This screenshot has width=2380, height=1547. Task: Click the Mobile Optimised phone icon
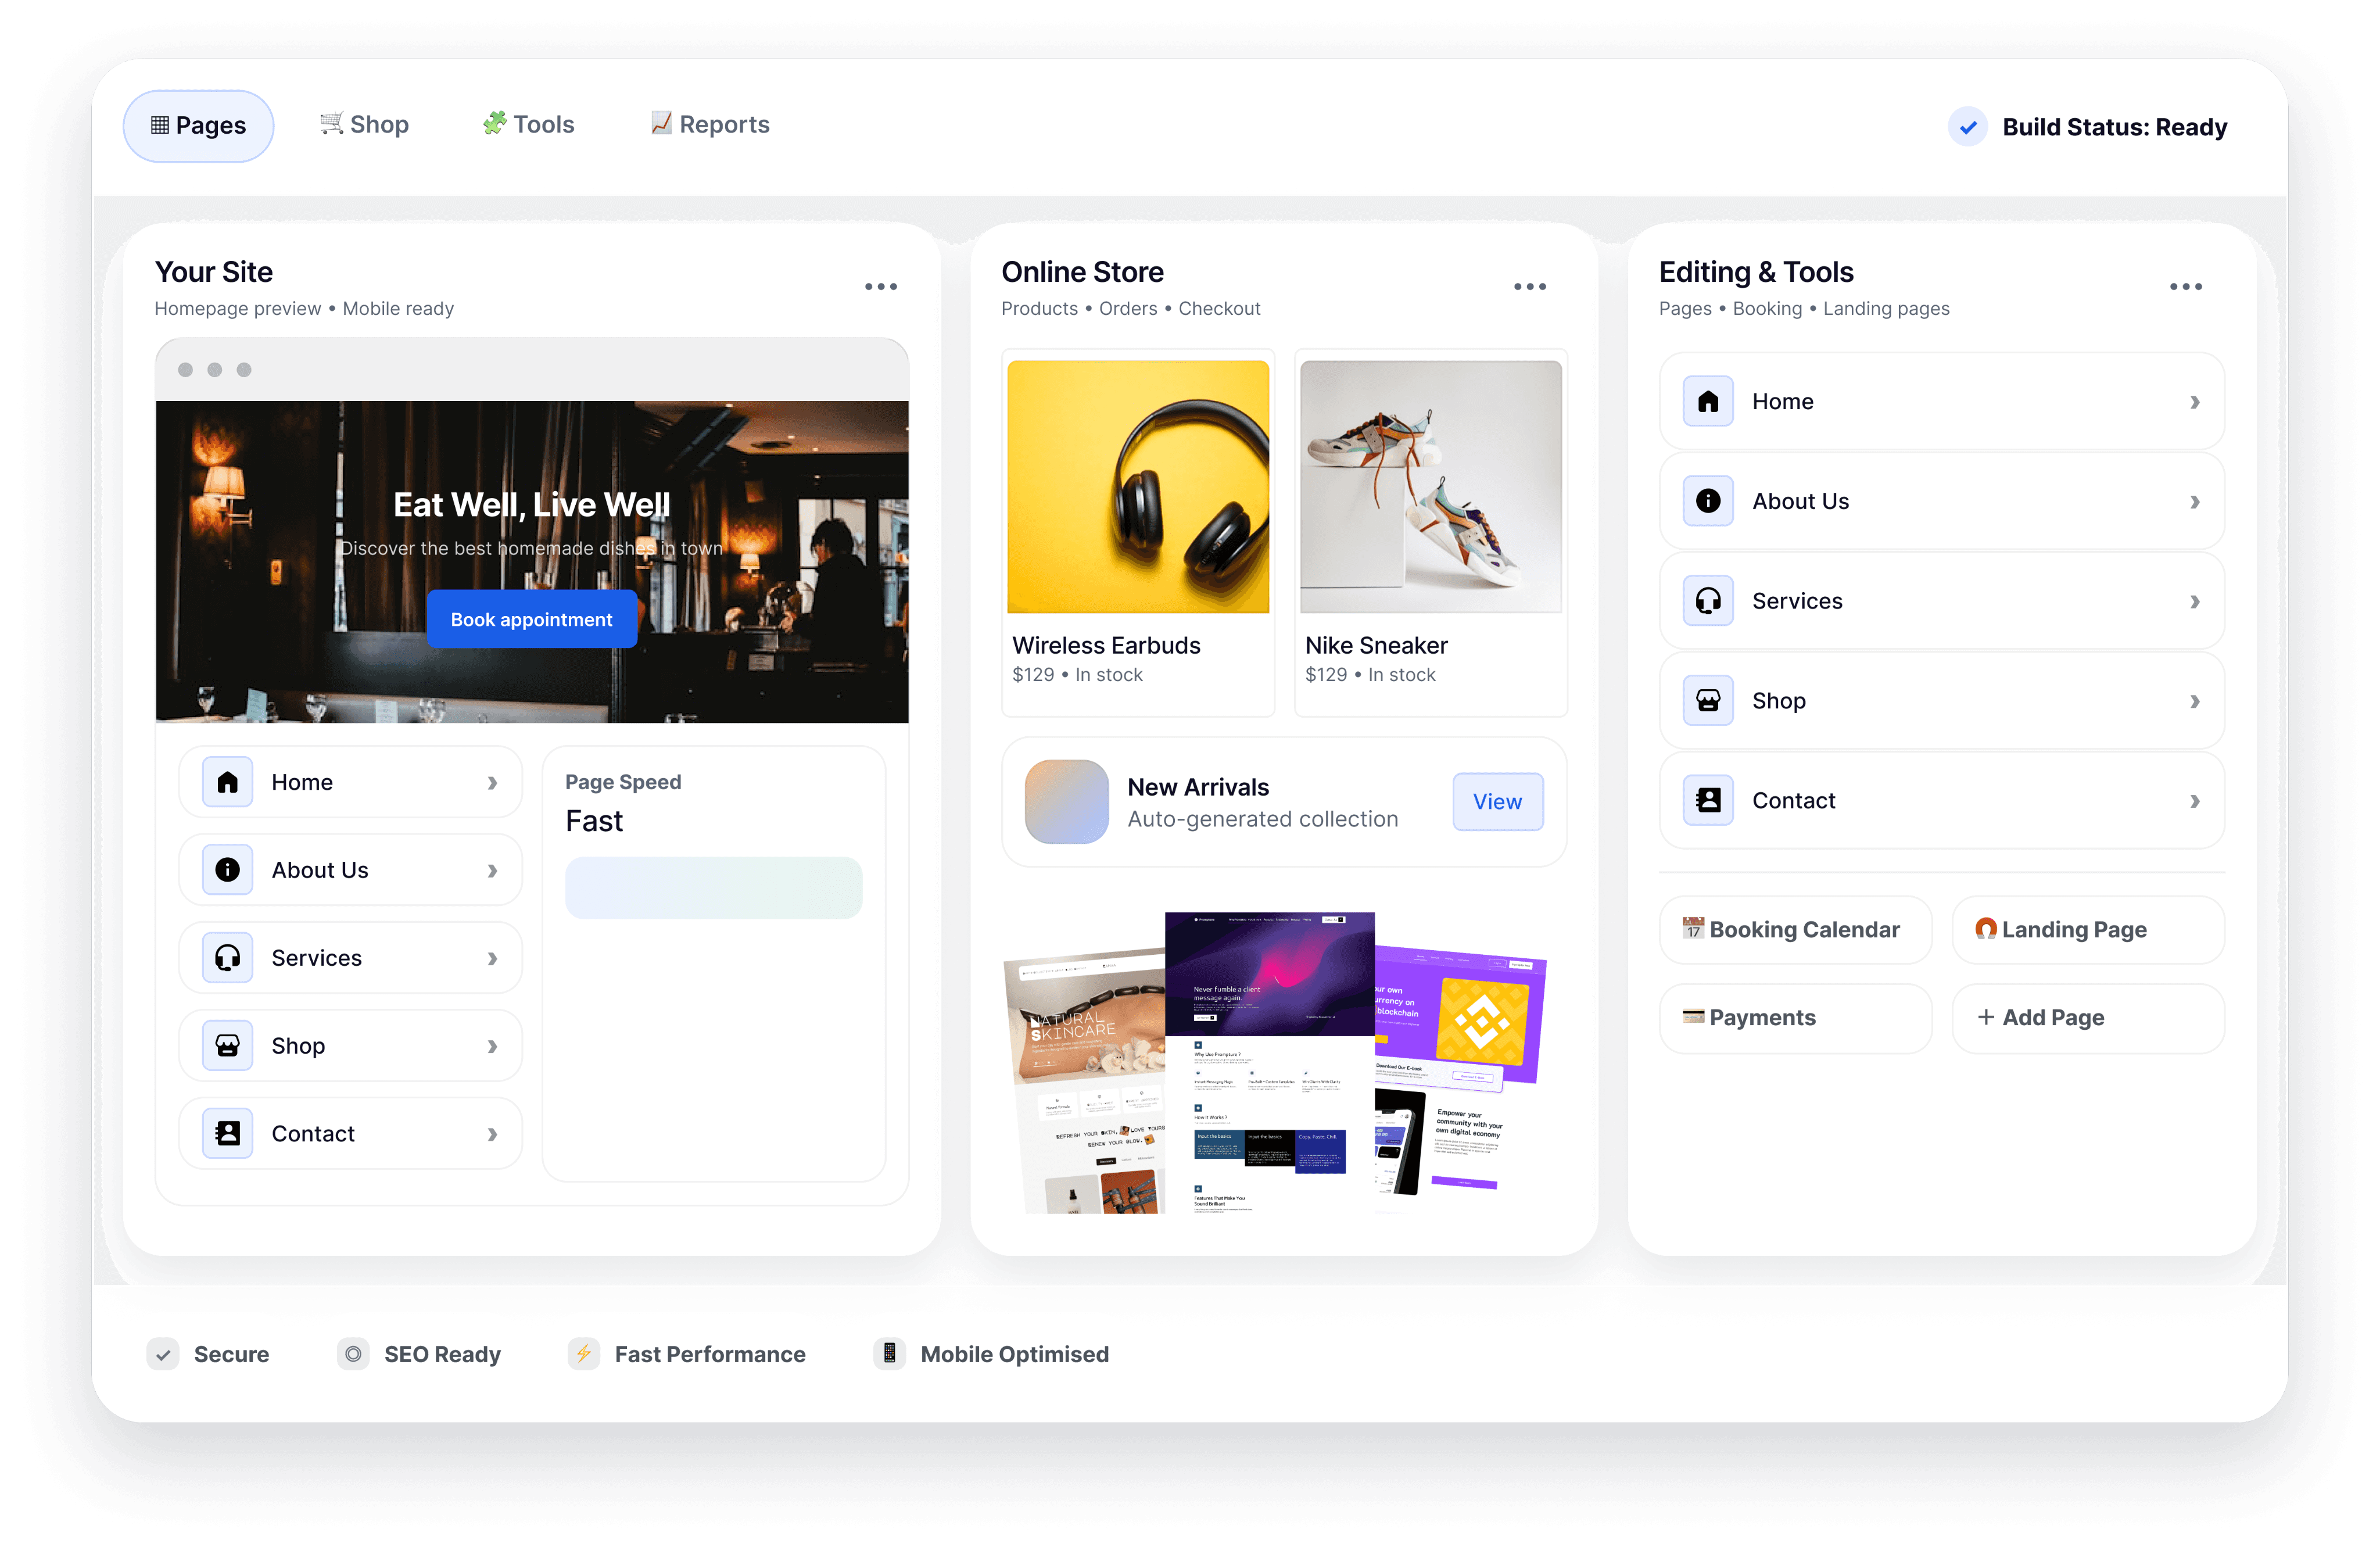889,1353
